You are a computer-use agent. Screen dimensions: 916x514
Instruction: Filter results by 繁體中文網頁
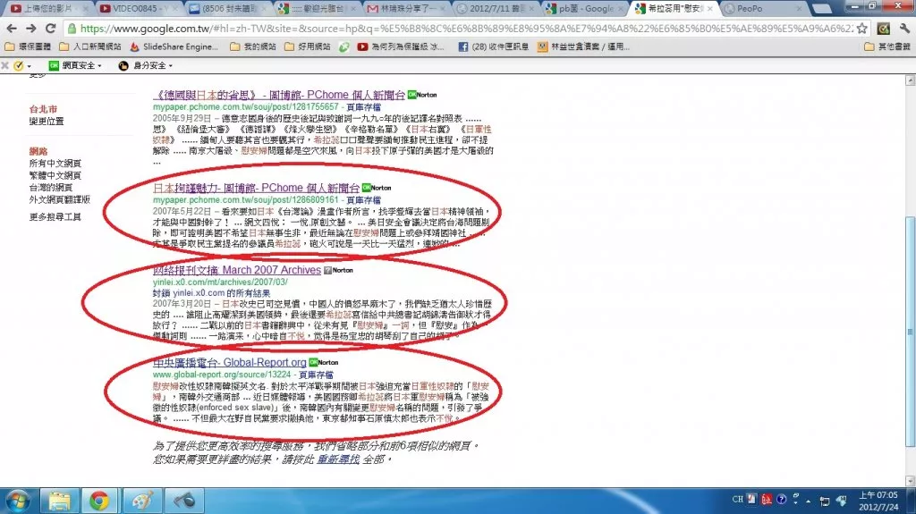point(55,175)
